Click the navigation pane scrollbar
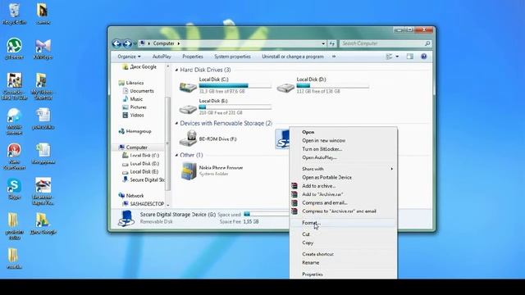 coord(167,144)
